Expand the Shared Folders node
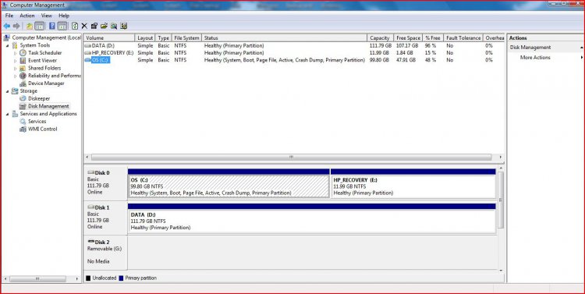Image resolution: width=585 pixels, height=294 pixels. point(16,69)
